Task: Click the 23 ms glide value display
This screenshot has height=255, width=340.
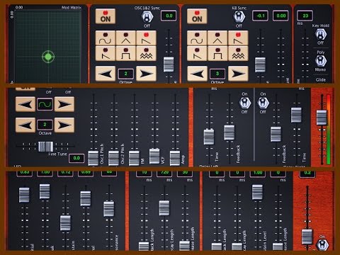Action: 305,16
